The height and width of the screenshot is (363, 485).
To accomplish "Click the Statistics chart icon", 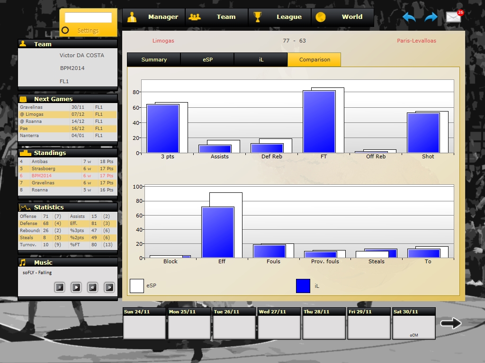I will coord(25,207).
